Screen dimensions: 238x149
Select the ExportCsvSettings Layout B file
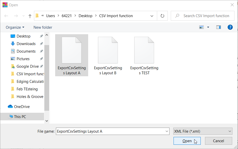point(108,55)
